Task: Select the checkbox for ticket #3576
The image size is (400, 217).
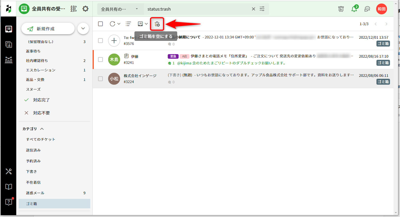Action: coord(101,41)
